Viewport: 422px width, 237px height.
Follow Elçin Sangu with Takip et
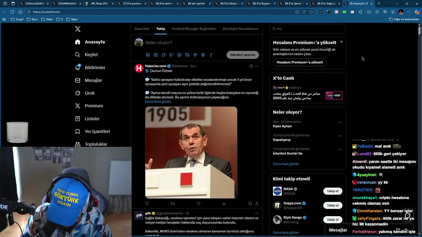[x=333, y=220]
